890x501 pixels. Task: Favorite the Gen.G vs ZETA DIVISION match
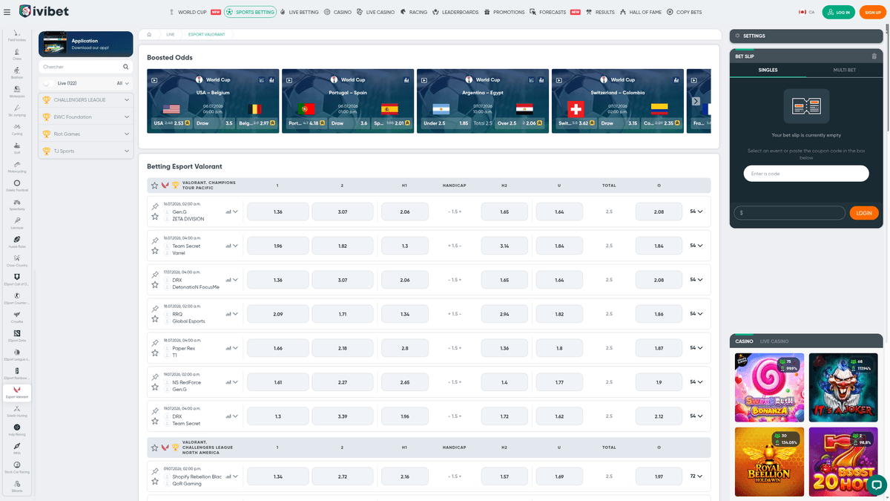click(x=155, y=217)
